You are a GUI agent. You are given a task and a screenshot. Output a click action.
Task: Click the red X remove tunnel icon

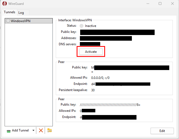[41, 130]
